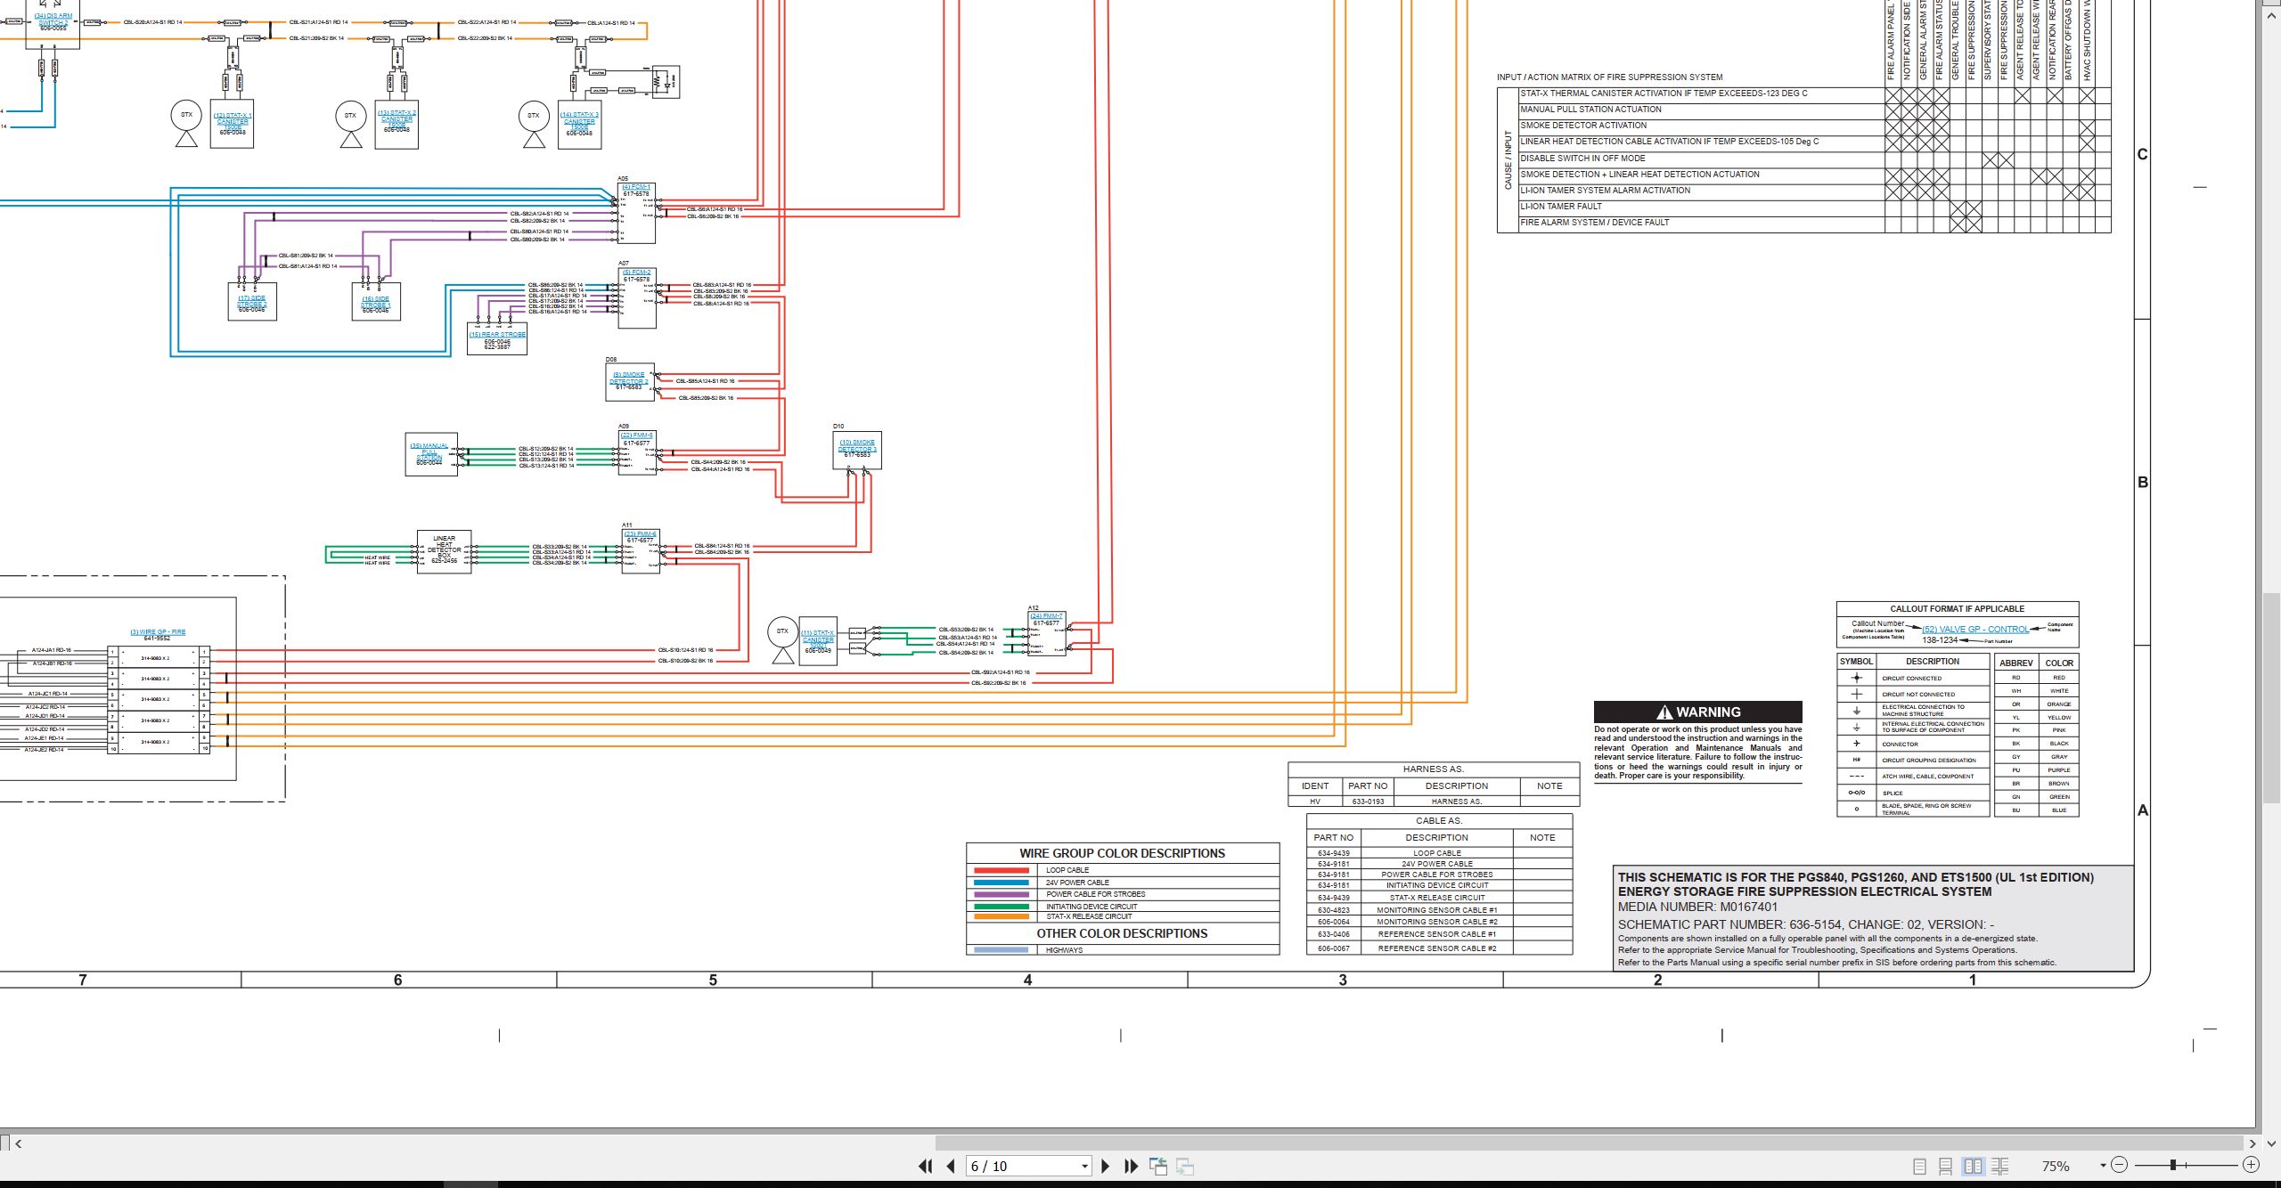Click the green INITIATING DEVICE CIRCUIT swatch
The image size is (2281, 1188).
coord(1002,907)
